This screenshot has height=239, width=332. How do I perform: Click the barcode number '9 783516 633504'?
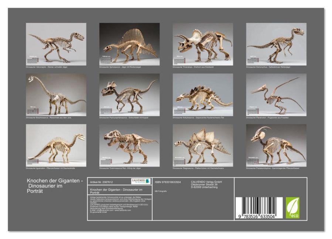click(x=256, y=217)
